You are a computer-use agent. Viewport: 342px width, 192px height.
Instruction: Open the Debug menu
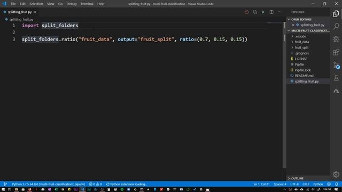click(x=71, y=4)
